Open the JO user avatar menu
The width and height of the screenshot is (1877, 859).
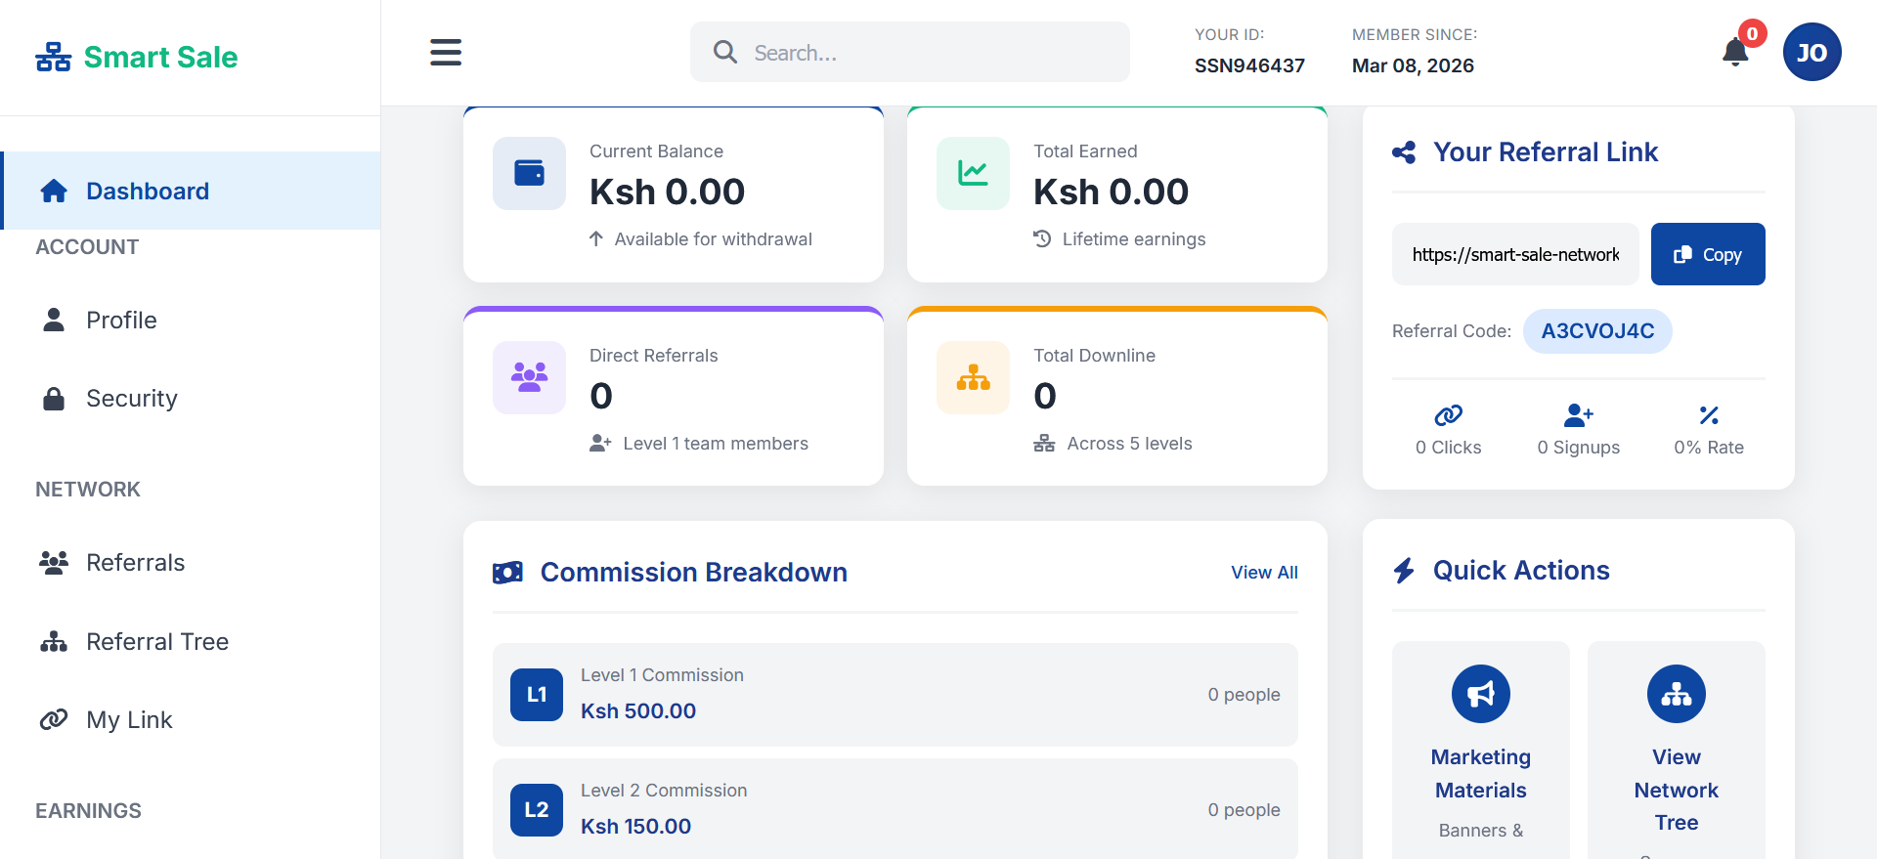pyautogui.click(x=1812, y=53)
